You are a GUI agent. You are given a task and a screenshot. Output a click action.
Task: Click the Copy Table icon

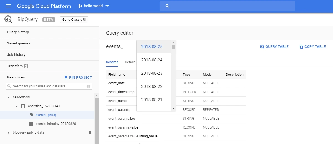301,47
